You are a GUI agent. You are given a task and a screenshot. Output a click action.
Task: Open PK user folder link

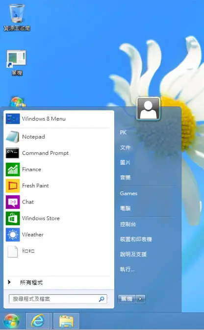click(123, 132)
